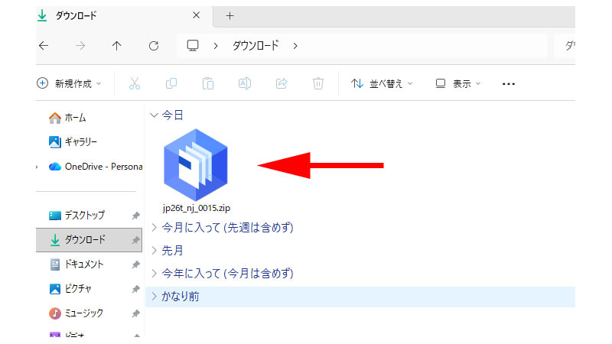Expand the かなり前 group
The image size is (612, 344).
coord(155,297)
